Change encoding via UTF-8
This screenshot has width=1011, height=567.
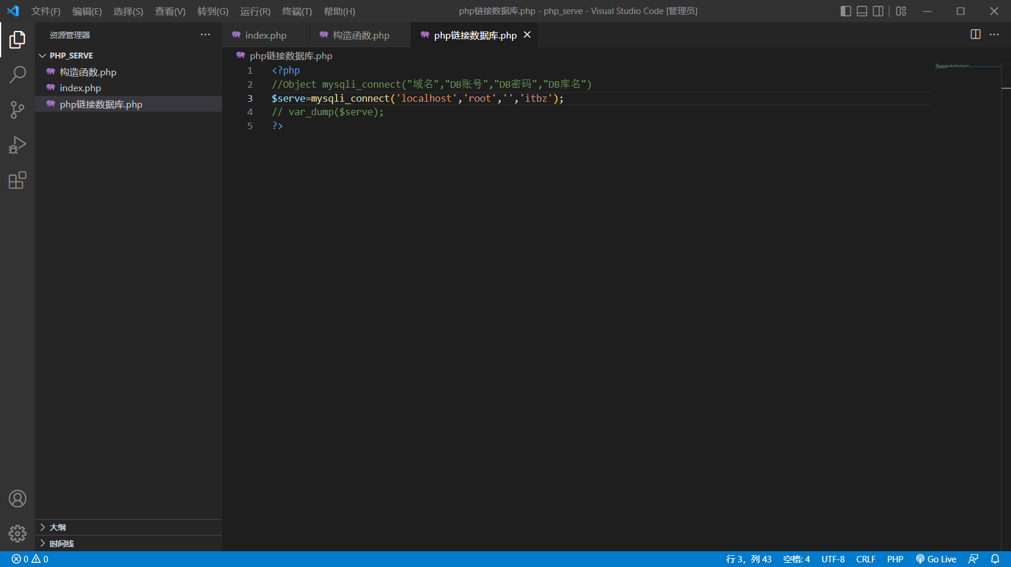pyautogui.click(x=833, y=559)
